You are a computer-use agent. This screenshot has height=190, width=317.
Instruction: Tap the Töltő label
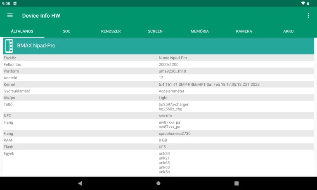(8, 104)
